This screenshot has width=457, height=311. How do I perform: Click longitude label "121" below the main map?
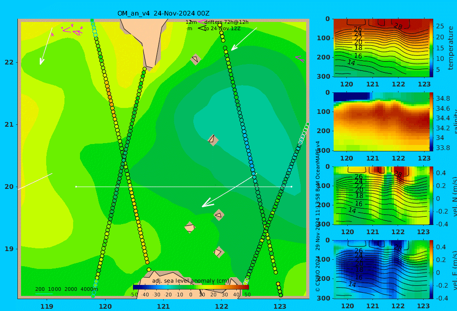(163, 306)
